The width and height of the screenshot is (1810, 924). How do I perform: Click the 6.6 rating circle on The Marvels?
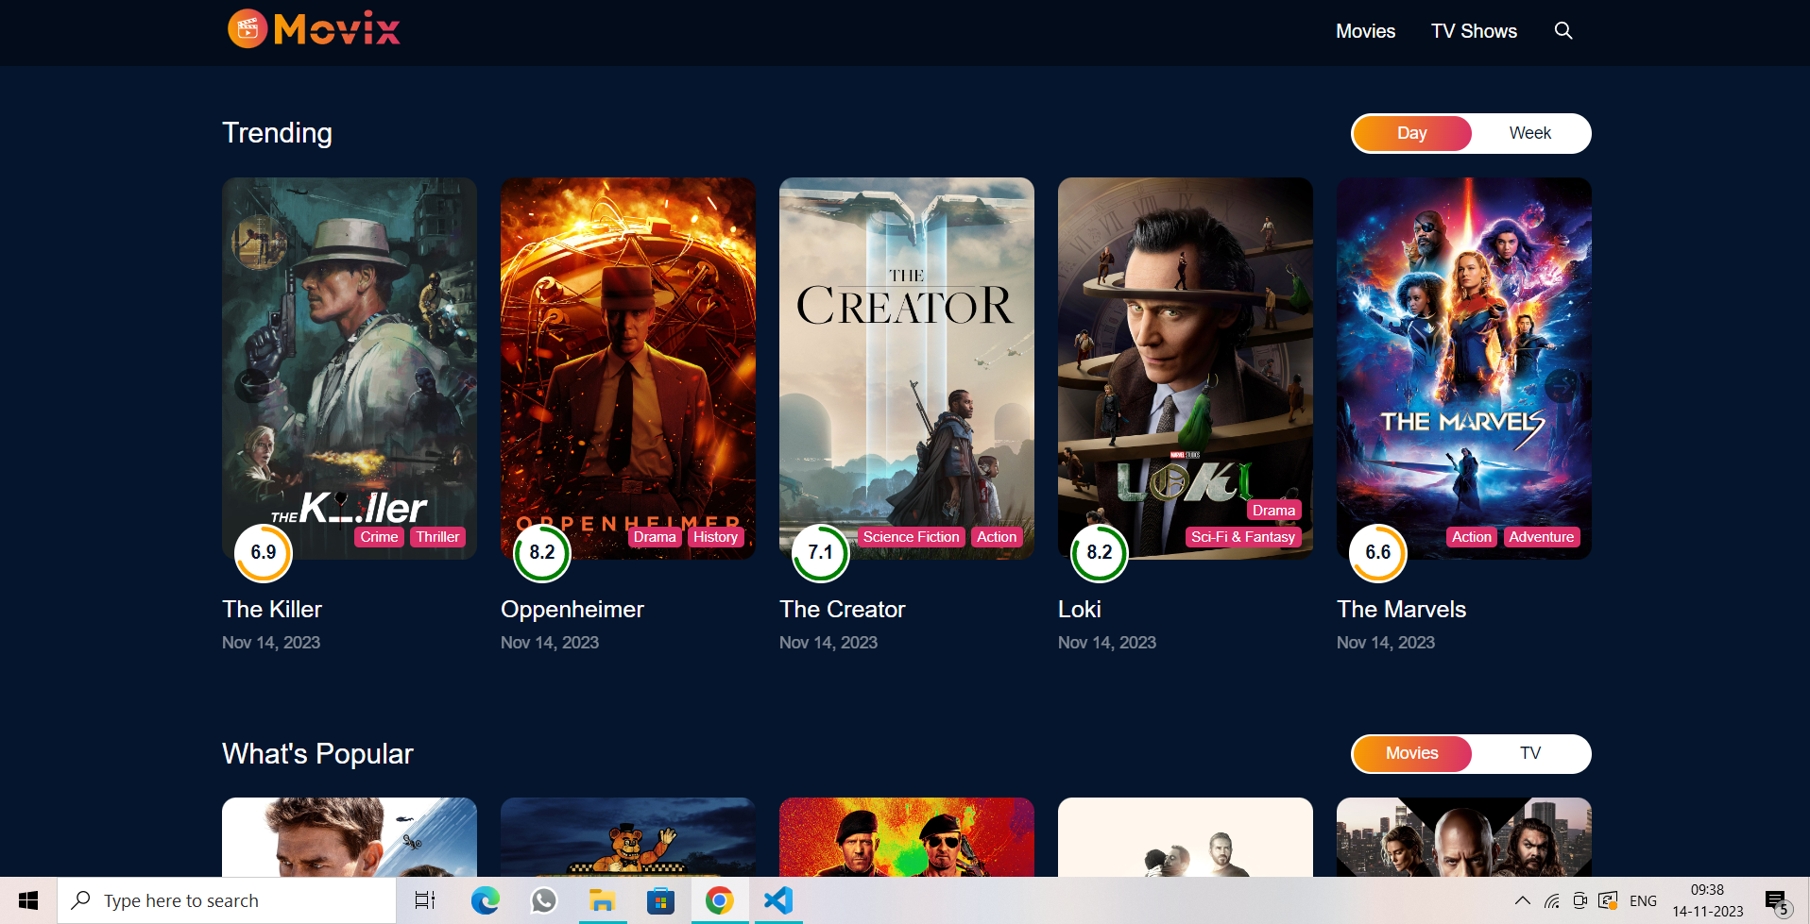tap(1378, 552)
